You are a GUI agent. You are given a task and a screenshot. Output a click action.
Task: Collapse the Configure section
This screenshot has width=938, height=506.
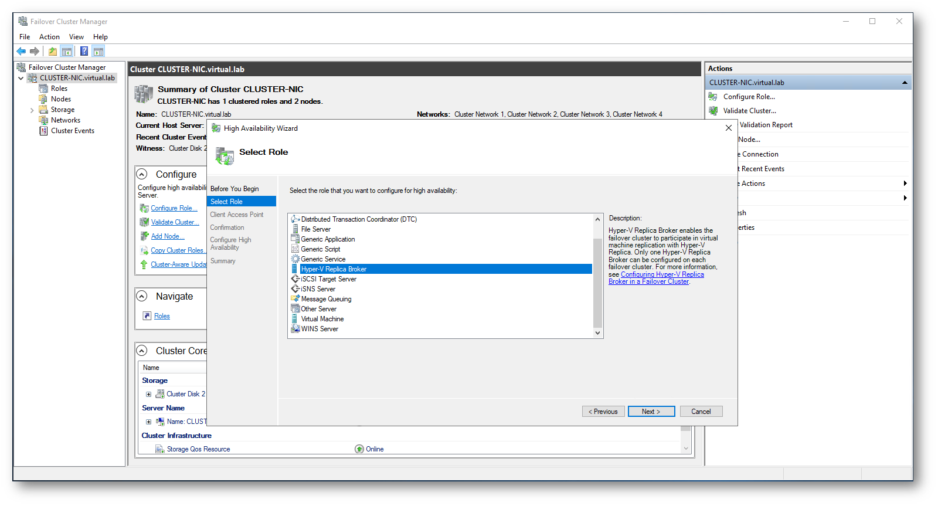pyautogui.click(x=142, y=174)
